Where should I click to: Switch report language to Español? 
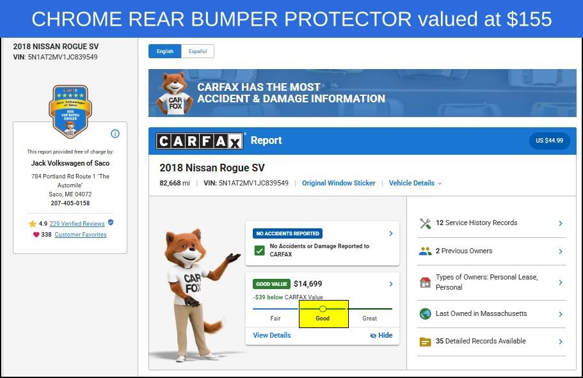click(198, 51)
